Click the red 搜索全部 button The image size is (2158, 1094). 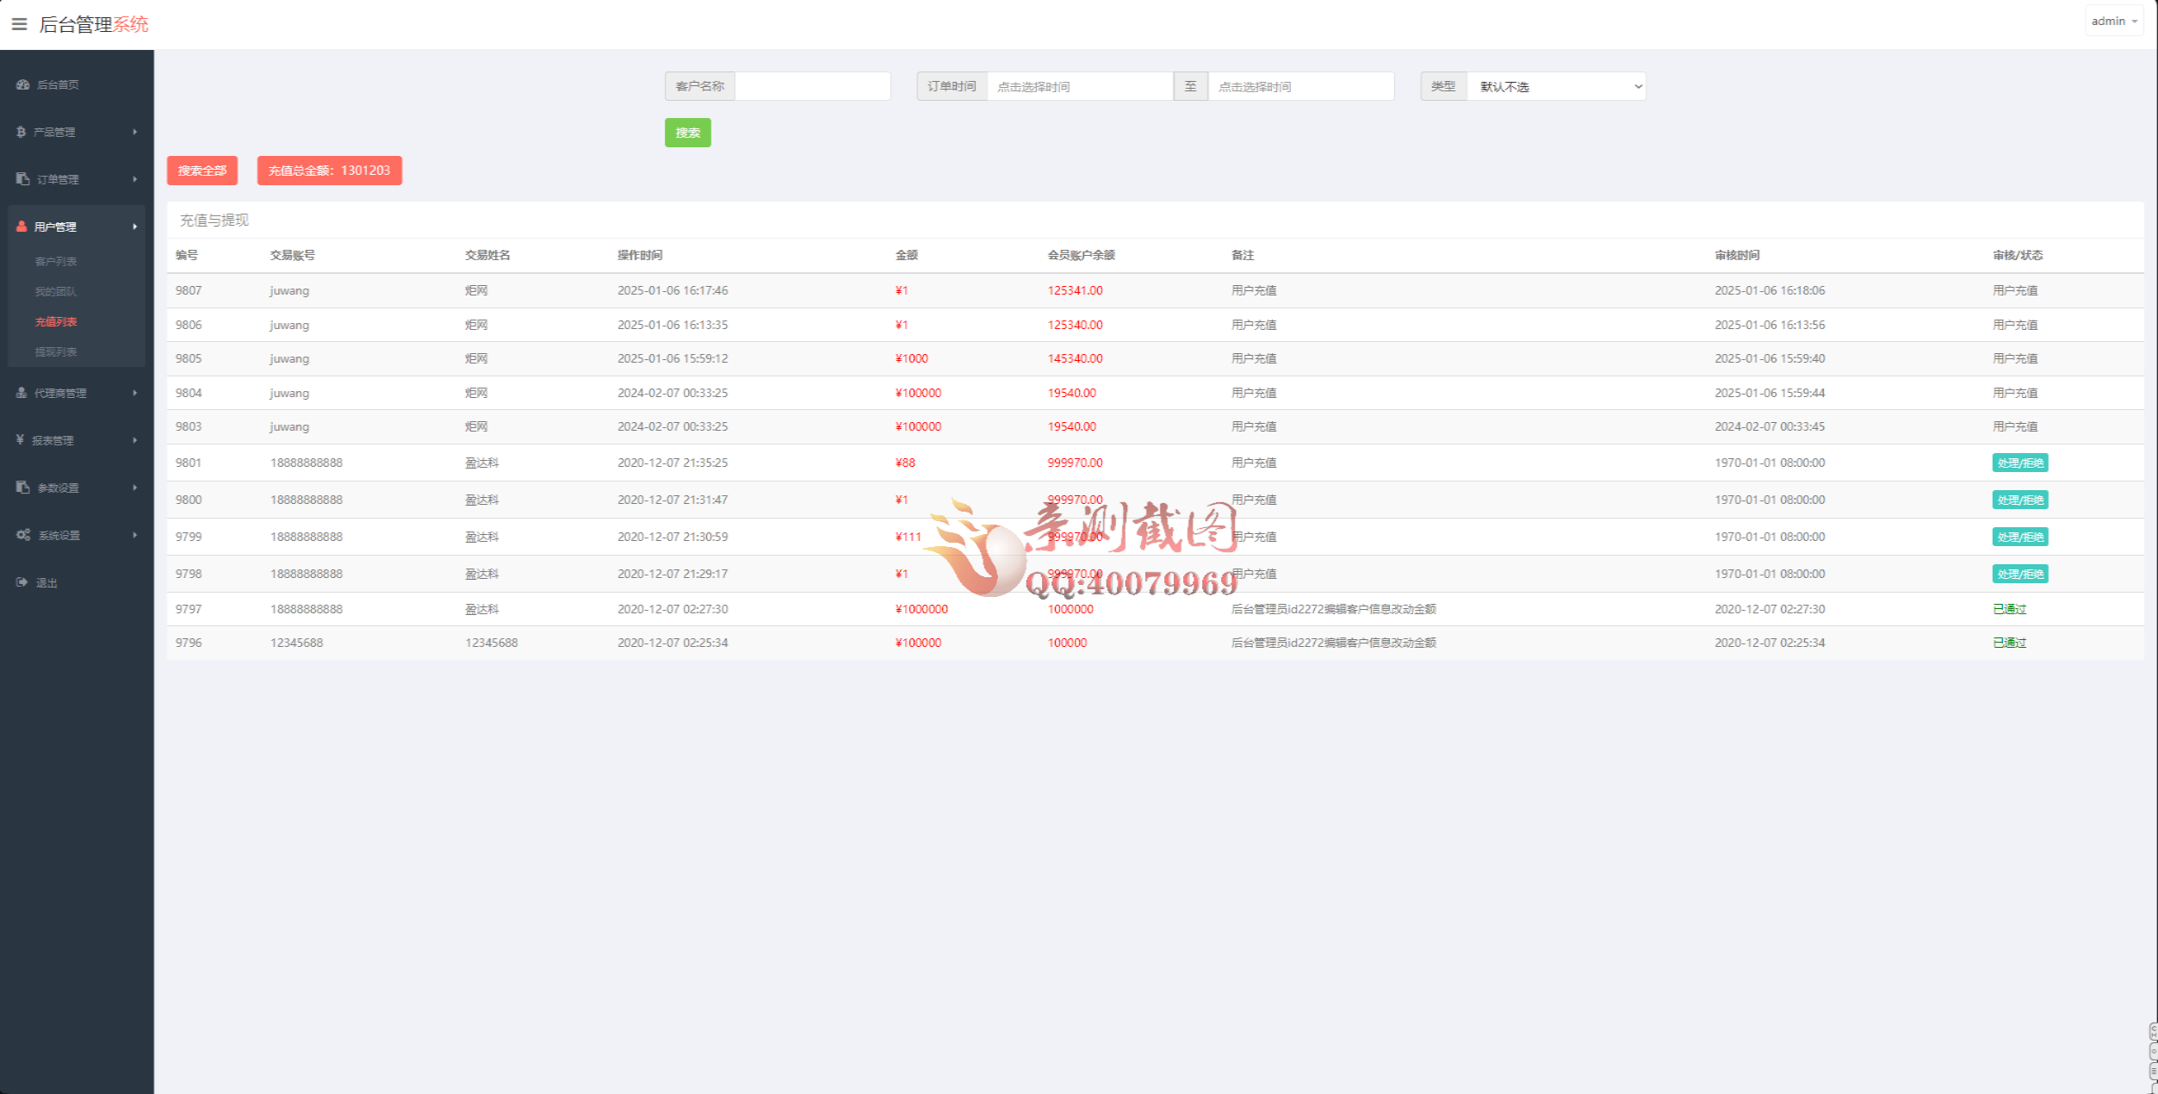pyautogui.click(x=202, y=171)
